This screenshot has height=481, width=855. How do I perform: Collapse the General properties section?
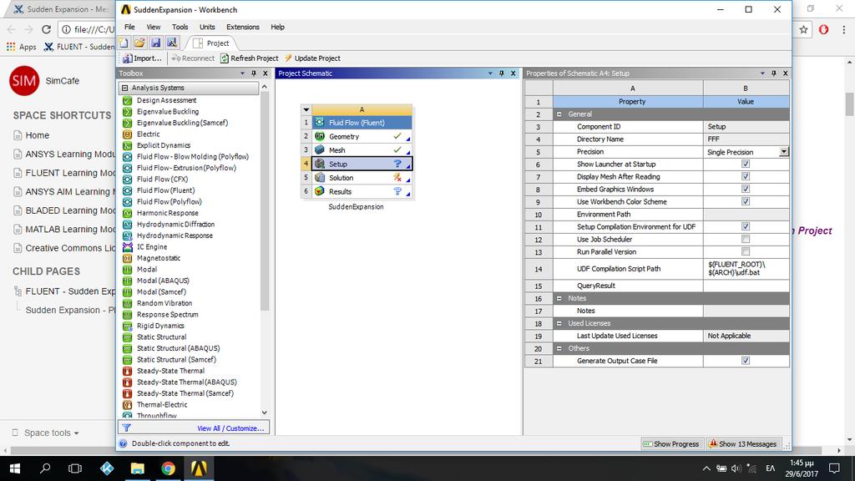click(559, 114)
